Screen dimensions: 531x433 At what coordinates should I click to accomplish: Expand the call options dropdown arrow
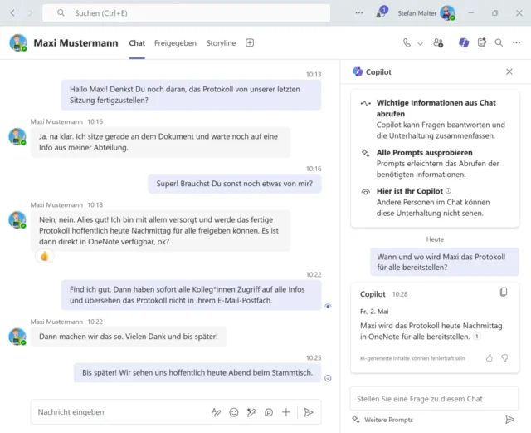pos(421,43)
